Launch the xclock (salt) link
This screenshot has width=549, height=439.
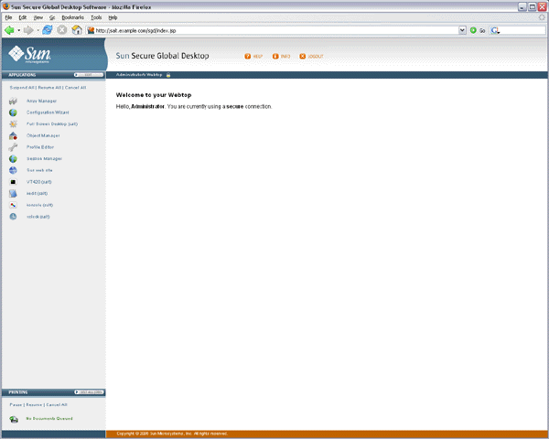(x=38, y=217)
